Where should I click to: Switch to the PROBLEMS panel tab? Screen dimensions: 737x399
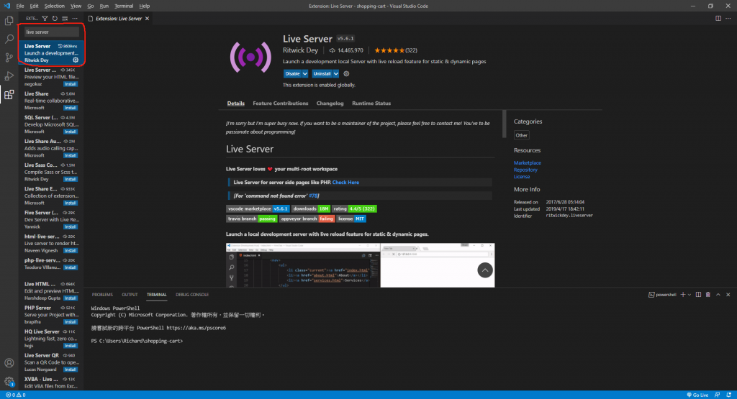click(x=102, y=295)
